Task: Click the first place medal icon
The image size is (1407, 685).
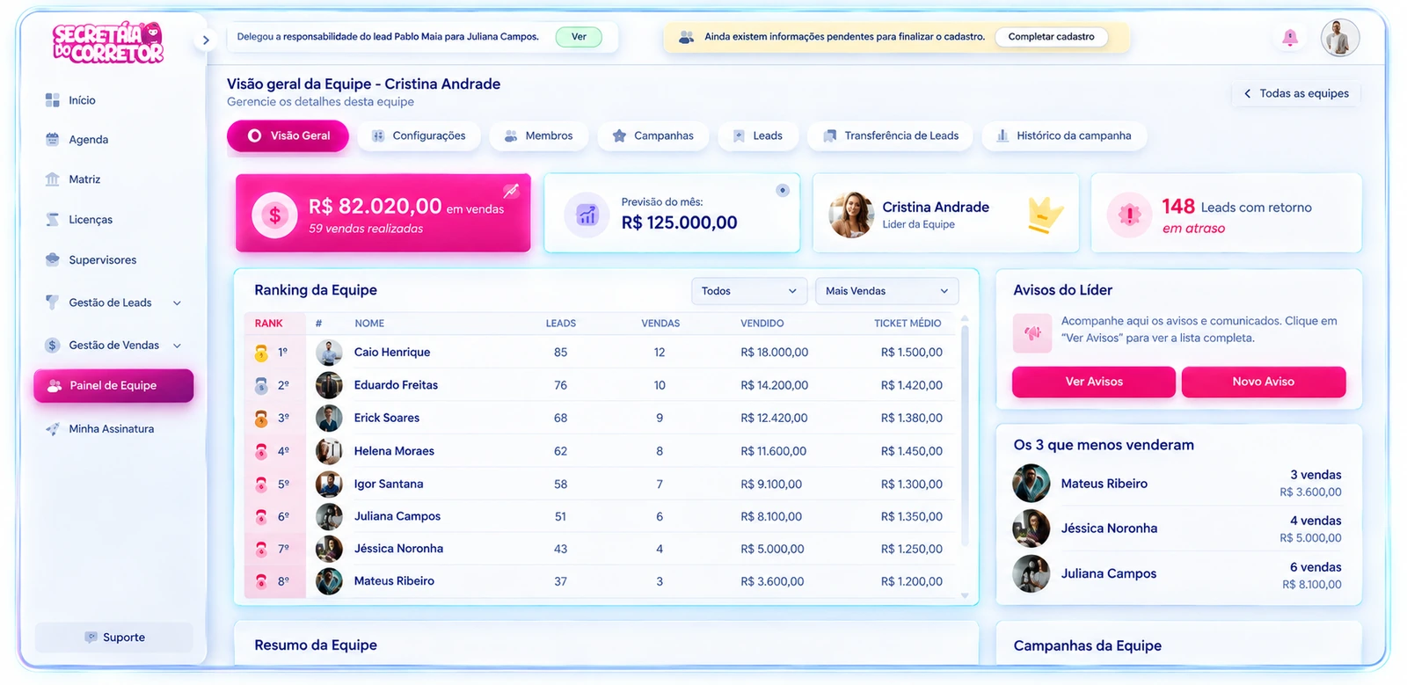Action: [x=261, y=353]
